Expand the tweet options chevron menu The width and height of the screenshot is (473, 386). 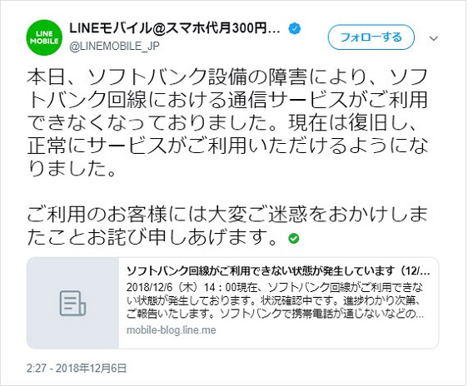tap(434, 38)
